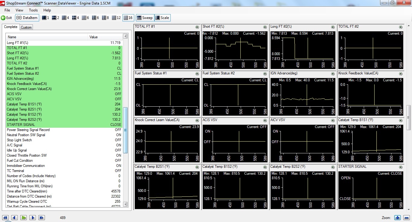
Task: Select the Idle Up Signal row
Action: pos(65,150)
